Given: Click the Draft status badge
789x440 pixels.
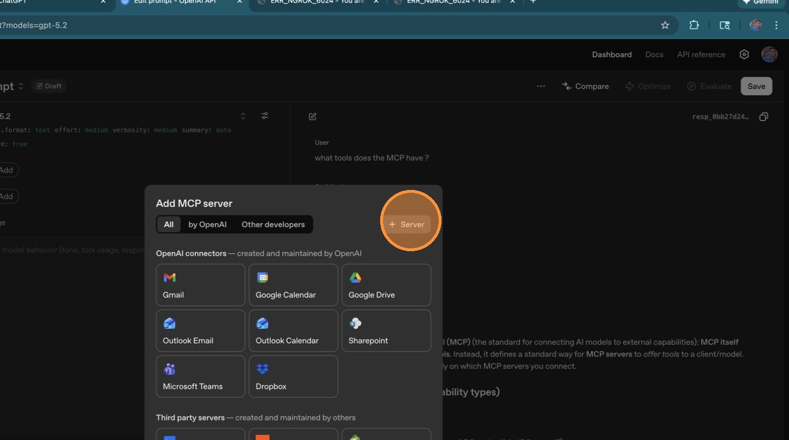Looking at the screenshot, I should pyautogui.click(x=49, y=86).
